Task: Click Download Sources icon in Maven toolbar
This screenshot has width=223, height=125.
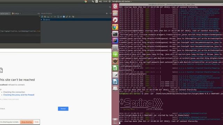Action: click(48, 17)
